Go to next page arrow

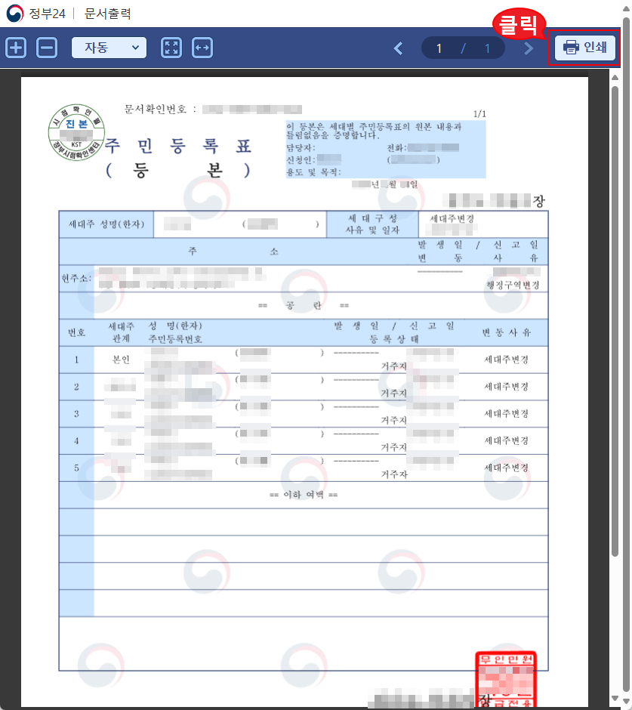click(529, 48)
